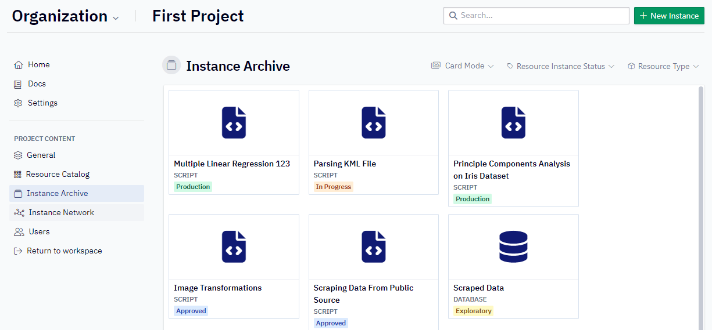Click the vertical scrollbar of the archive
This screenshot has height=330, width=712.
tap(701, 209)
